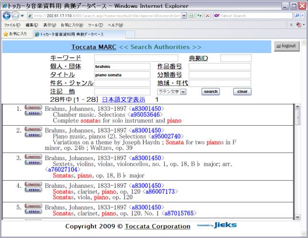
Task: Click the タイトル field containing piano sonata
Action: pos(122,75)
